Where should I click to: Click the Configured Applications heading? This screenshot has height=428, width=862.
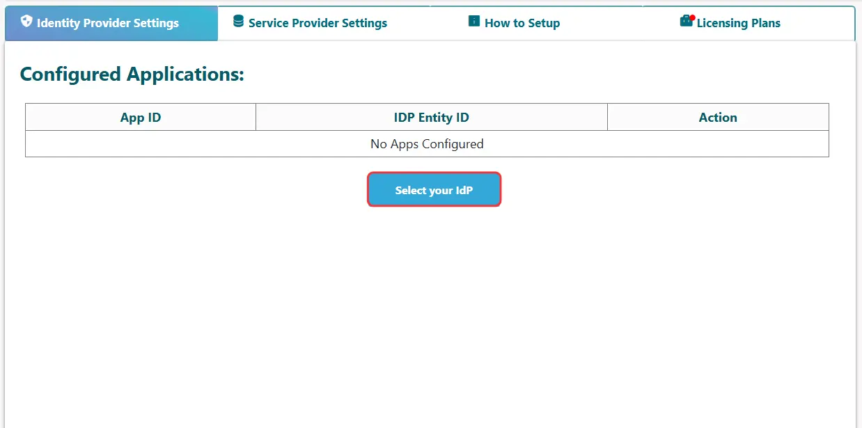coord(132,74)
